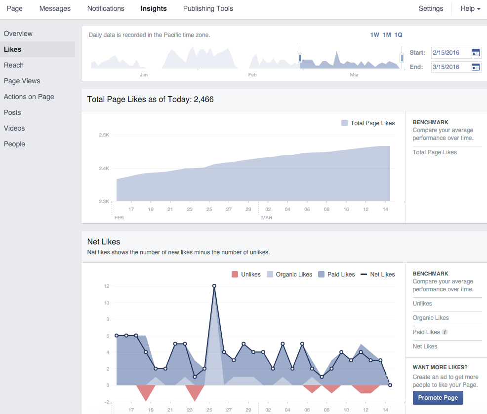Open the Start date calendar icon
Screen dimensions: 487x414
476,53
